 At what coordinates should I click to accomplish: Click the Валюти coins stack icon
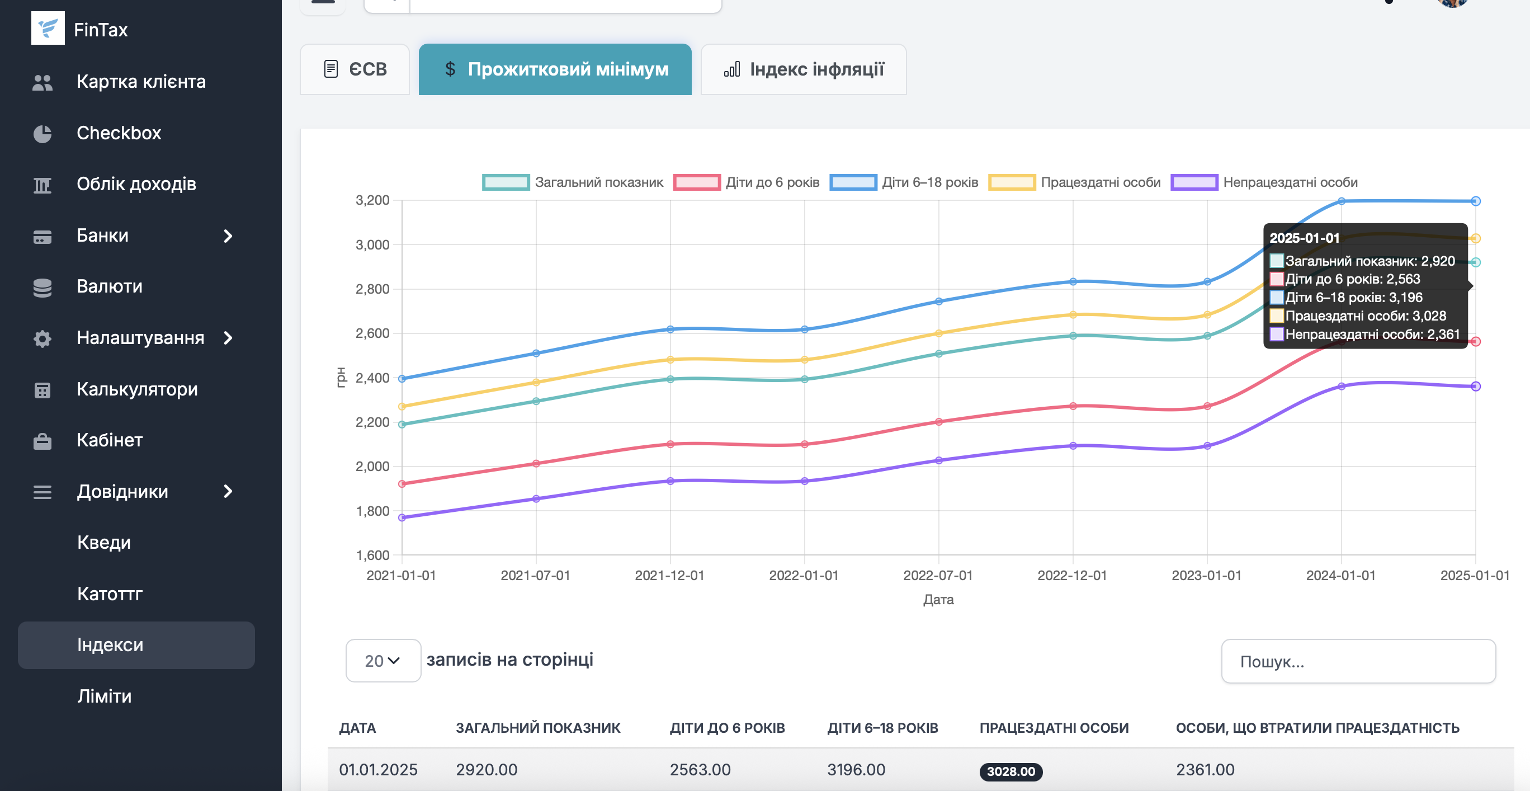coord(42,288)
